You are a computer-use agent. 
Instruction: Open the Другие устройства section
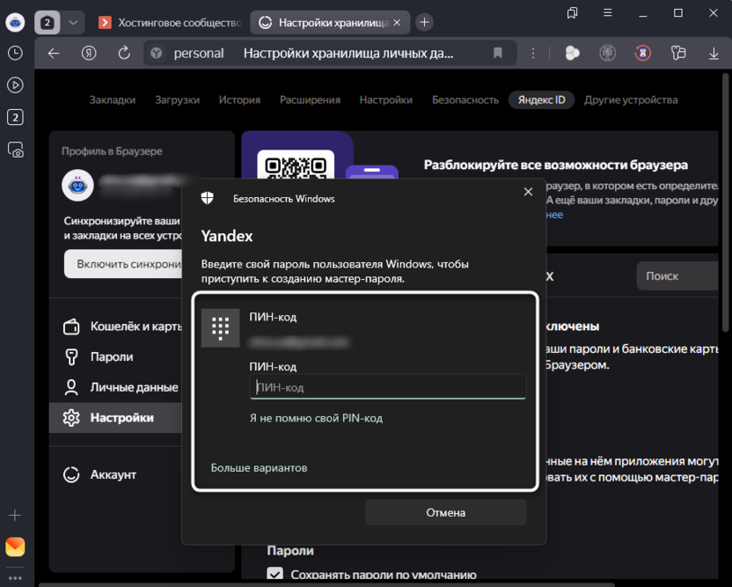tap(631, 100)
